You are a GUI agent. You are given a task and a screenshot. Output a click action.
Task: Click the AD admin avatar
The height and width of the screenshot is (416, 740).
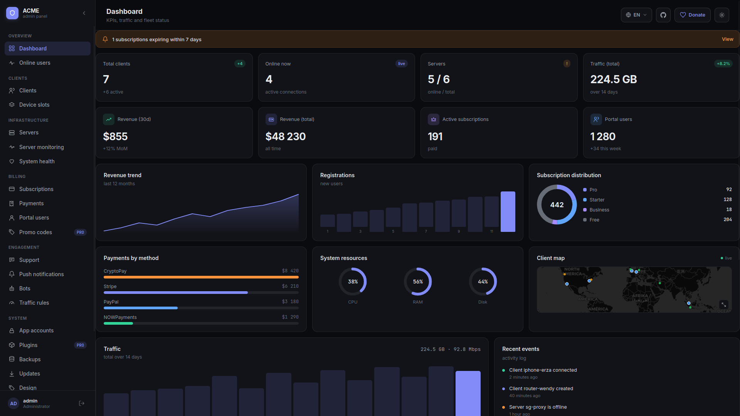[13, 403]
